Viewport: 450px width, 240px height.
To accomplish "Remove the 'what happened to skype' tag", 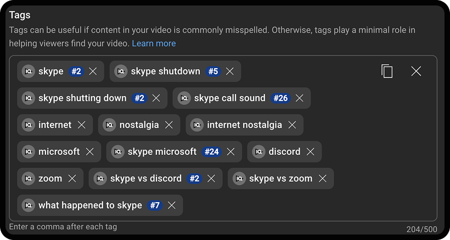I will [x=172, y=205].
